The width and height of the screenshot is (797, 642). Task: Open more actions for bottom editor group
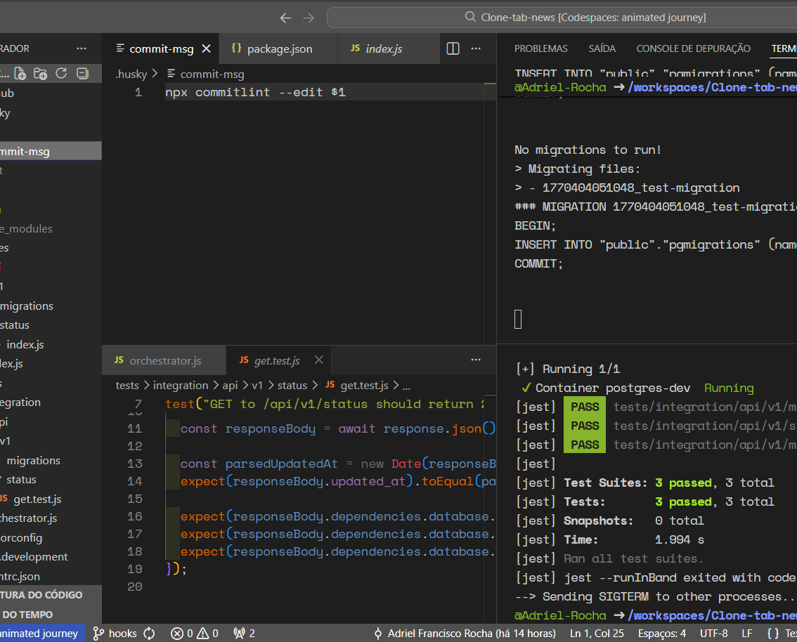(x=476, y=360)
